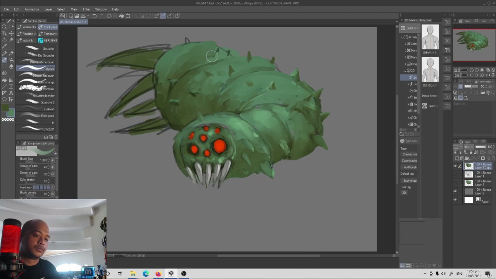Click first 3D body type thumbnail

(430, 37)
